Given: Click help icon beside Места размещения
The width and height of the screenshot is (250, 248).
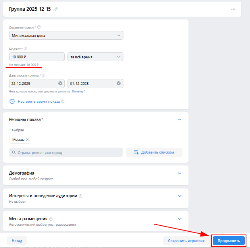Looking at the screenshot, I should coord(51,219).
